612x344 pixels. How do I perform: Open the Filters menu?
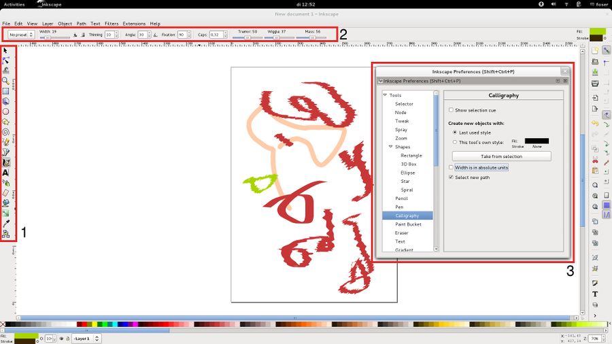coord(112,24)
